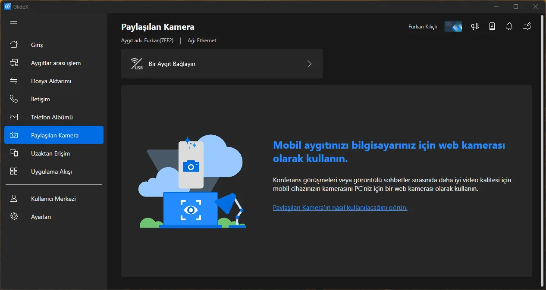Select Dosya Aktarımı in sidebar
This screenshot has width=546, height=290.
coord(51,81)
